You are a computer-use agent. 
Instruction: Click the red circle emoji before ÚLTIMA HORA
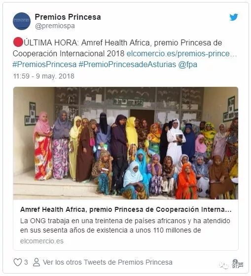click(18, 42)
